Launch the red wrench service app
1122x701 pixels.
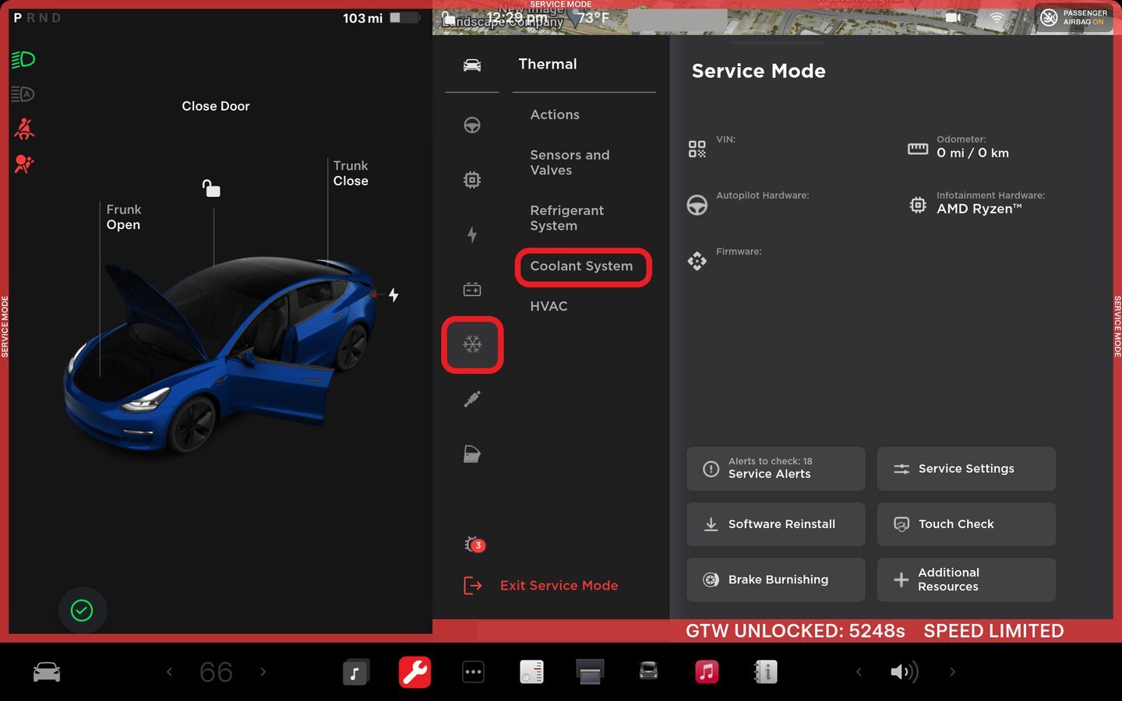pos(415,671)
